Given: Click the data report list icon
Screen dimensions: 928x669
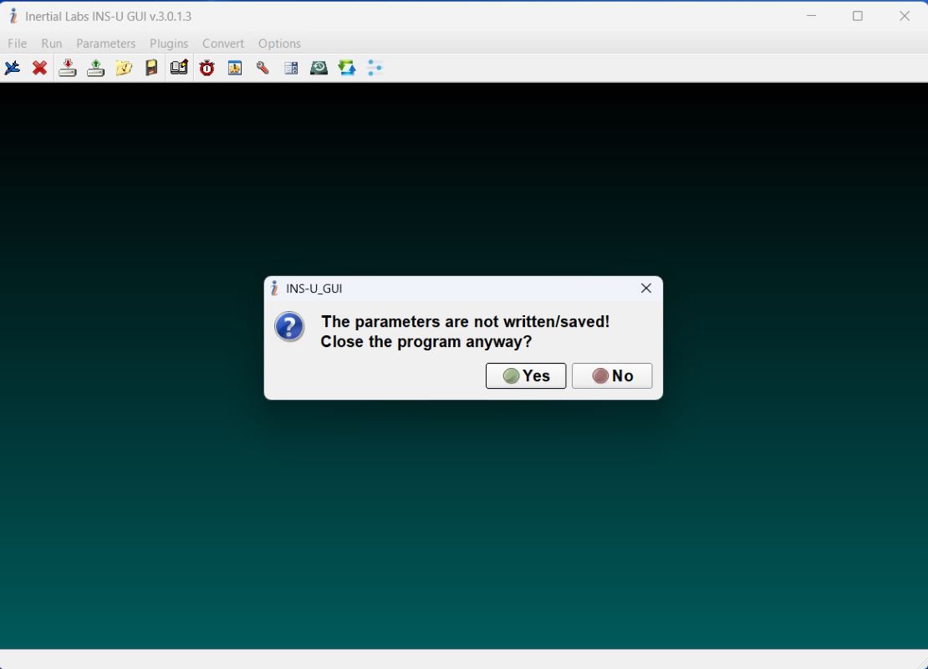Looking at the screenshot, I should pyautogui.click(x=291, y=68).
